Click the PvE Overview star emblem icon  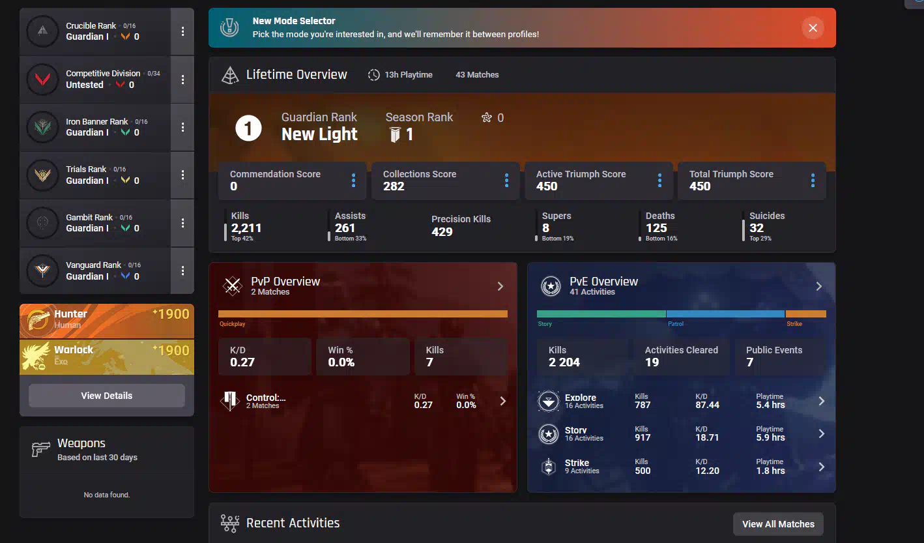(551, 286)
